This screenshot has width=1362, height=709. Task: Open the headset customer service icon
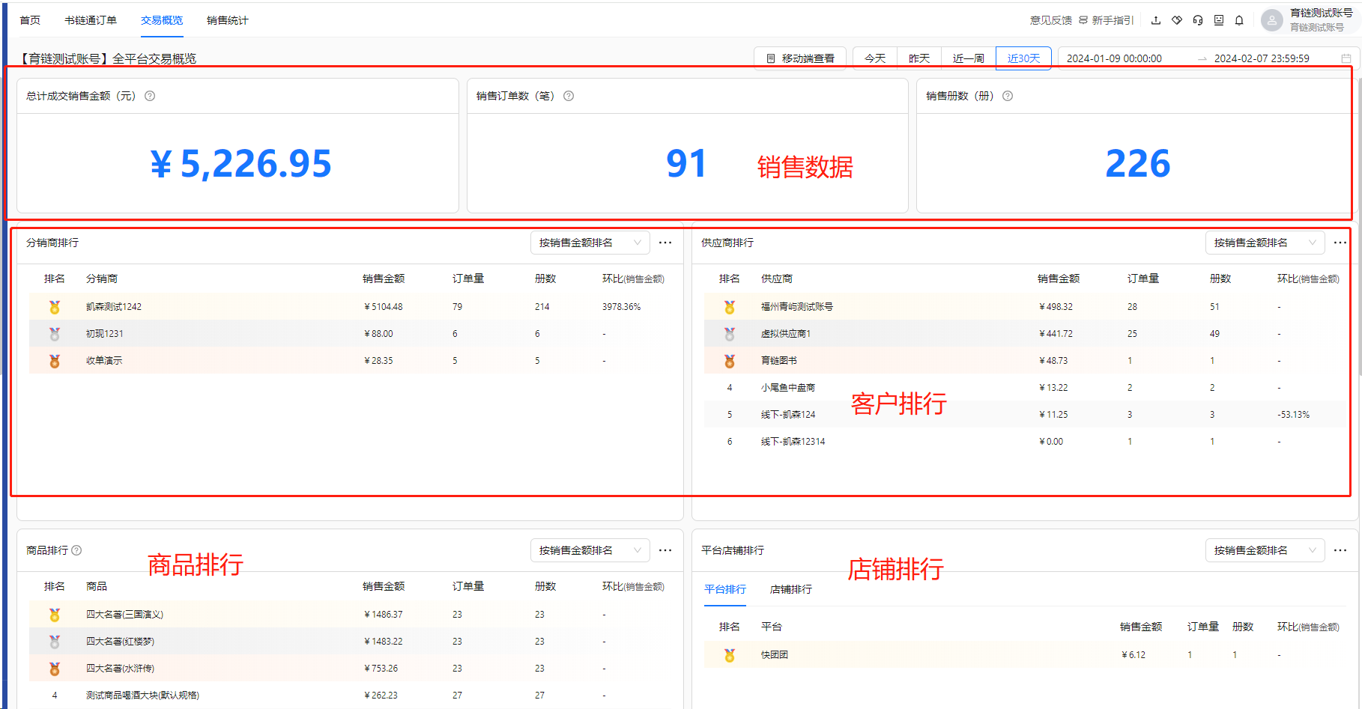(1198, 20)
